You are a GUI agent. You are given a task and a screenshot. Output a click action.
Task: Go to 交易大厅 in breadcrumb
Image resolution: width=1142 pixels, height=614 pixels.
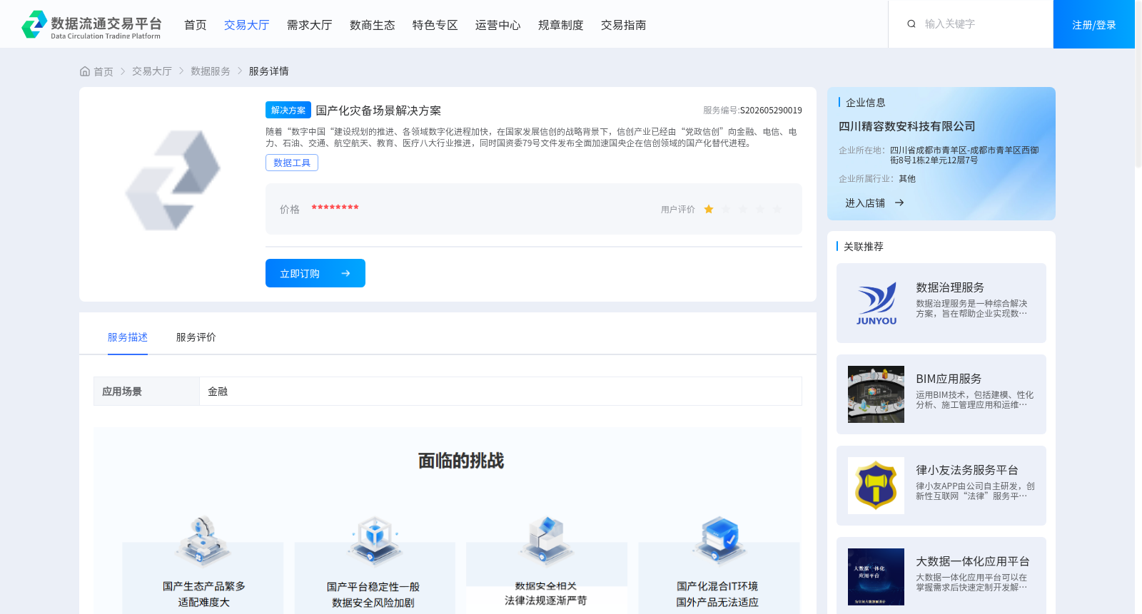[x=152, y=71]
